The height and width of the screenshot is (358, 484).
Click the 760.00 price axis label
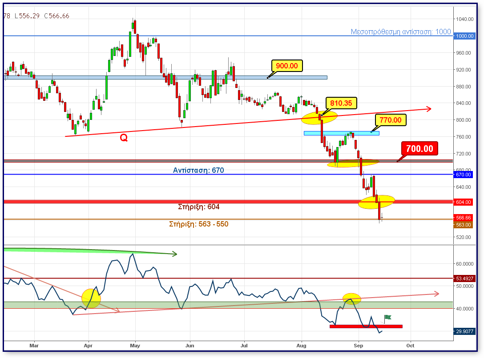464,137
